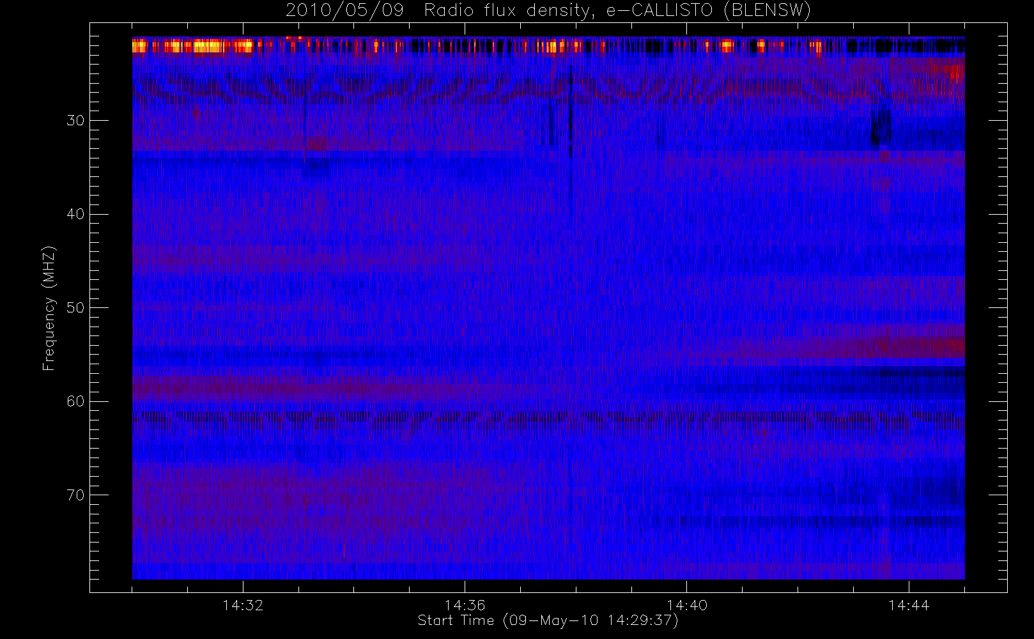This screenshot has height=639, width=1034.
Task: Click the 14:32 time tick label
Action: coord(243,605)
